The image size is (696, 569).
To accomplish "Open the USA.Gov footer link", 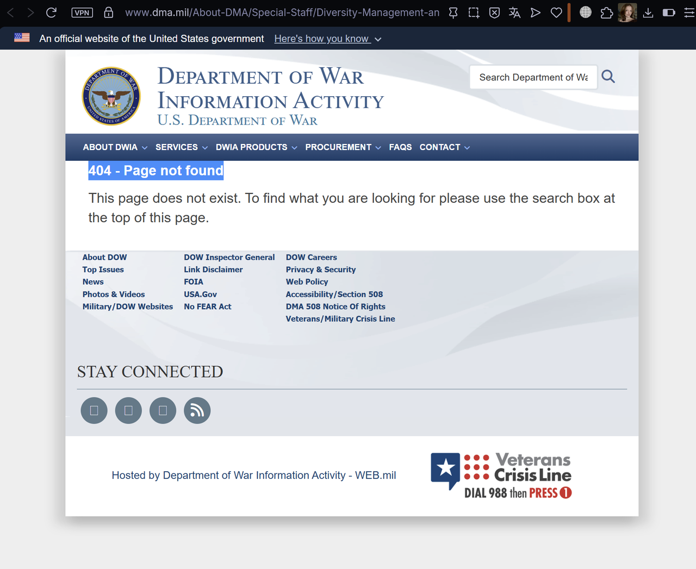I will pyautogui.click(x=200, y=294).
